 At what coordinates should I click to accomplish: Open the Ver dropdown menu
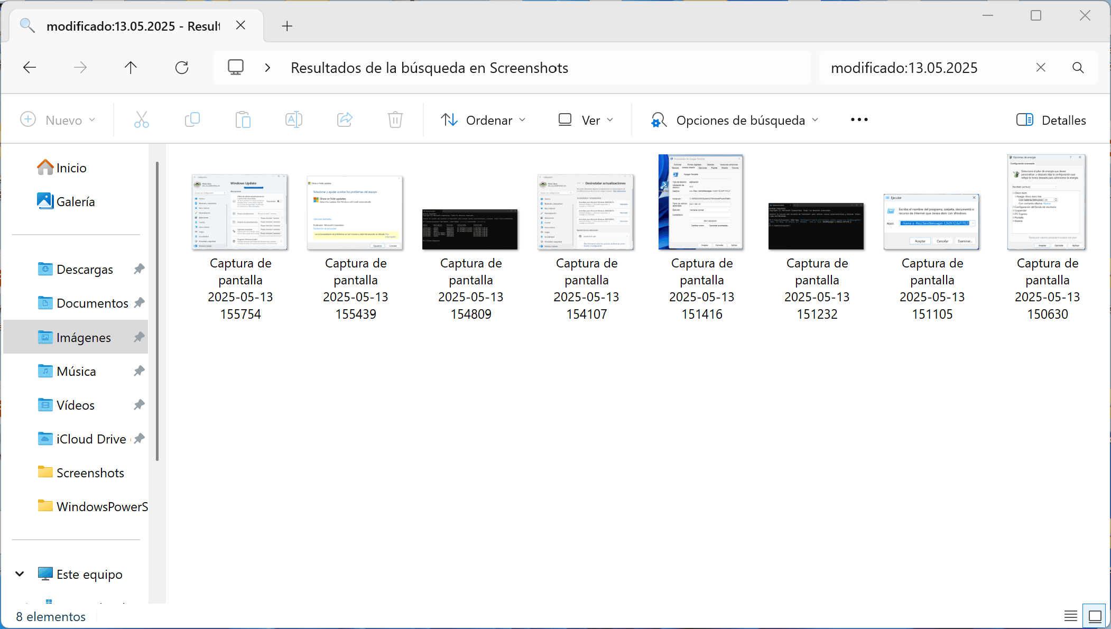[585, 119]
